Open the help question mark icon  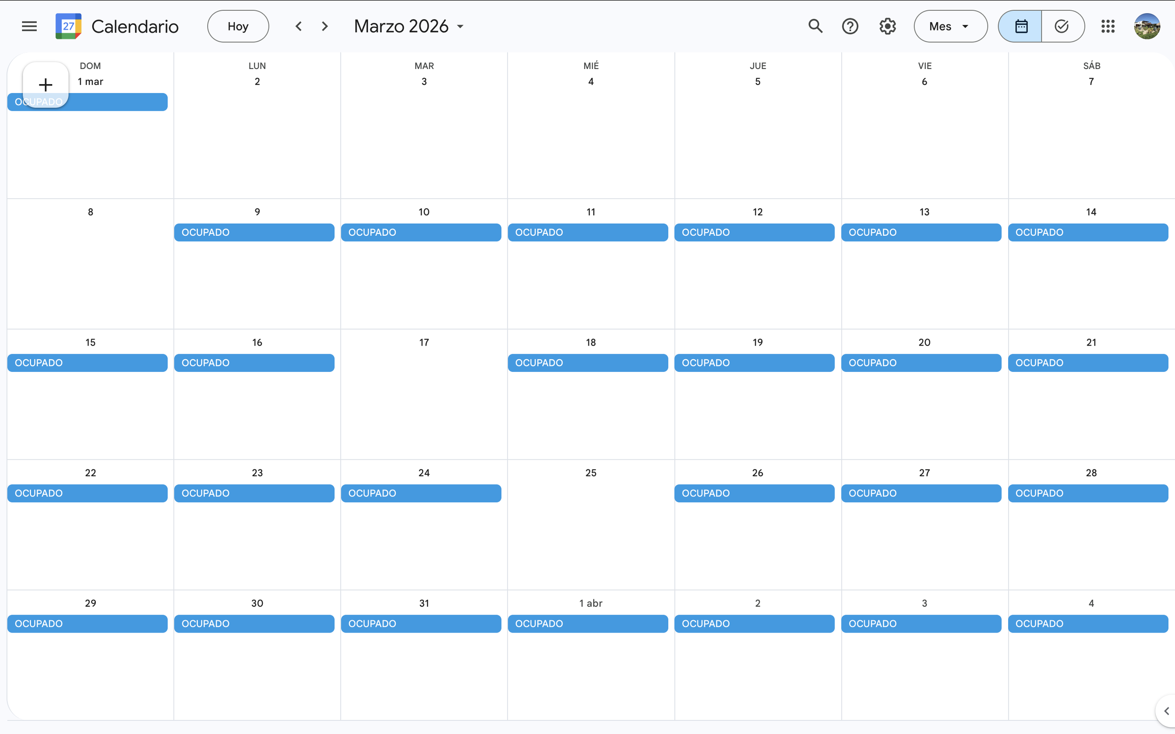(850, 26)
